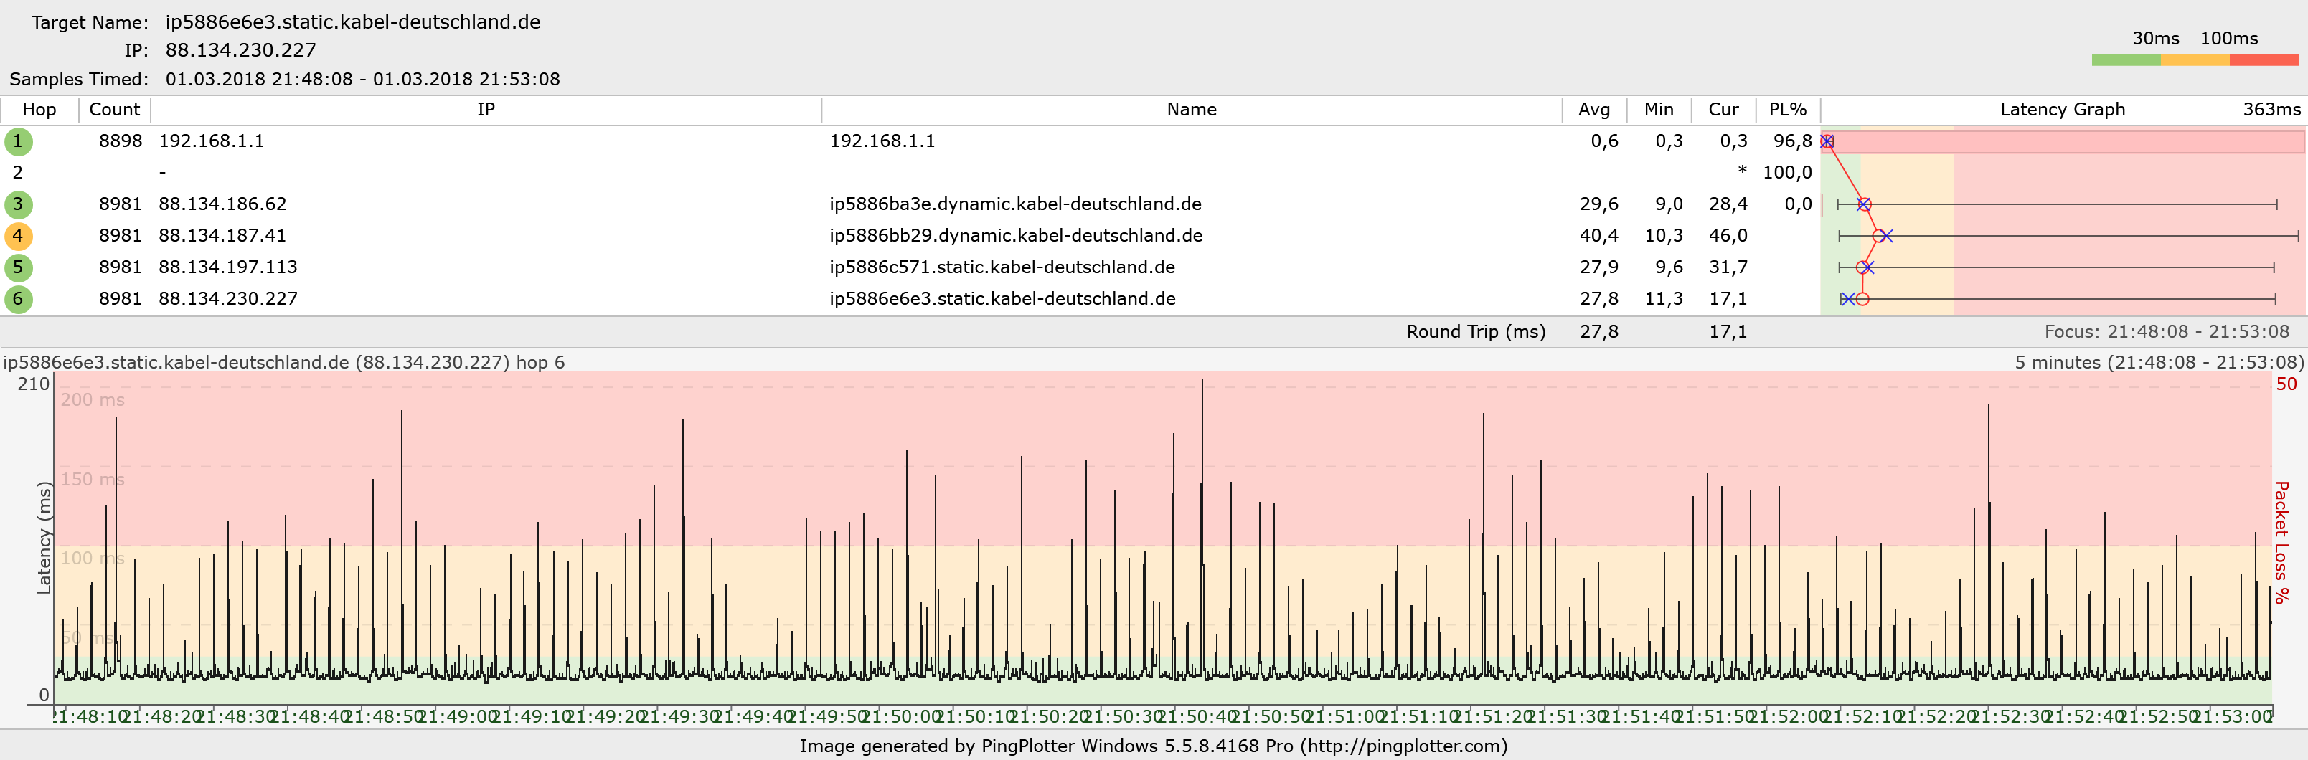Image resolution: width=2308 pixels, height=760 pixels.
Task: Click the Count column header
Action: tap(115, 109)
